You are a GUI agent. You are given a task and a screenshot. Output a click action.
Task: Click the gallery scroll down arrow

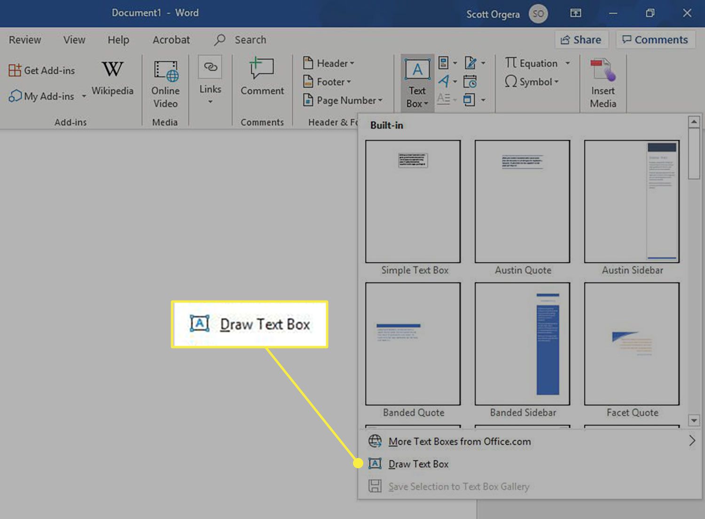[694, 420]
